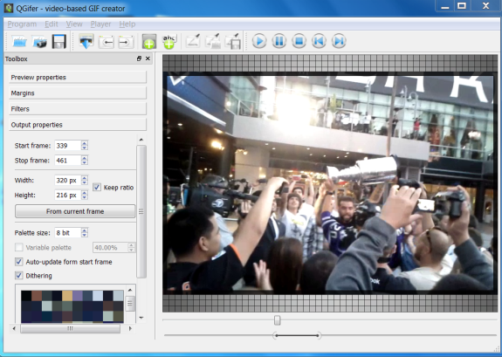
Task: Click the Start frame input field
Action: 68,146
